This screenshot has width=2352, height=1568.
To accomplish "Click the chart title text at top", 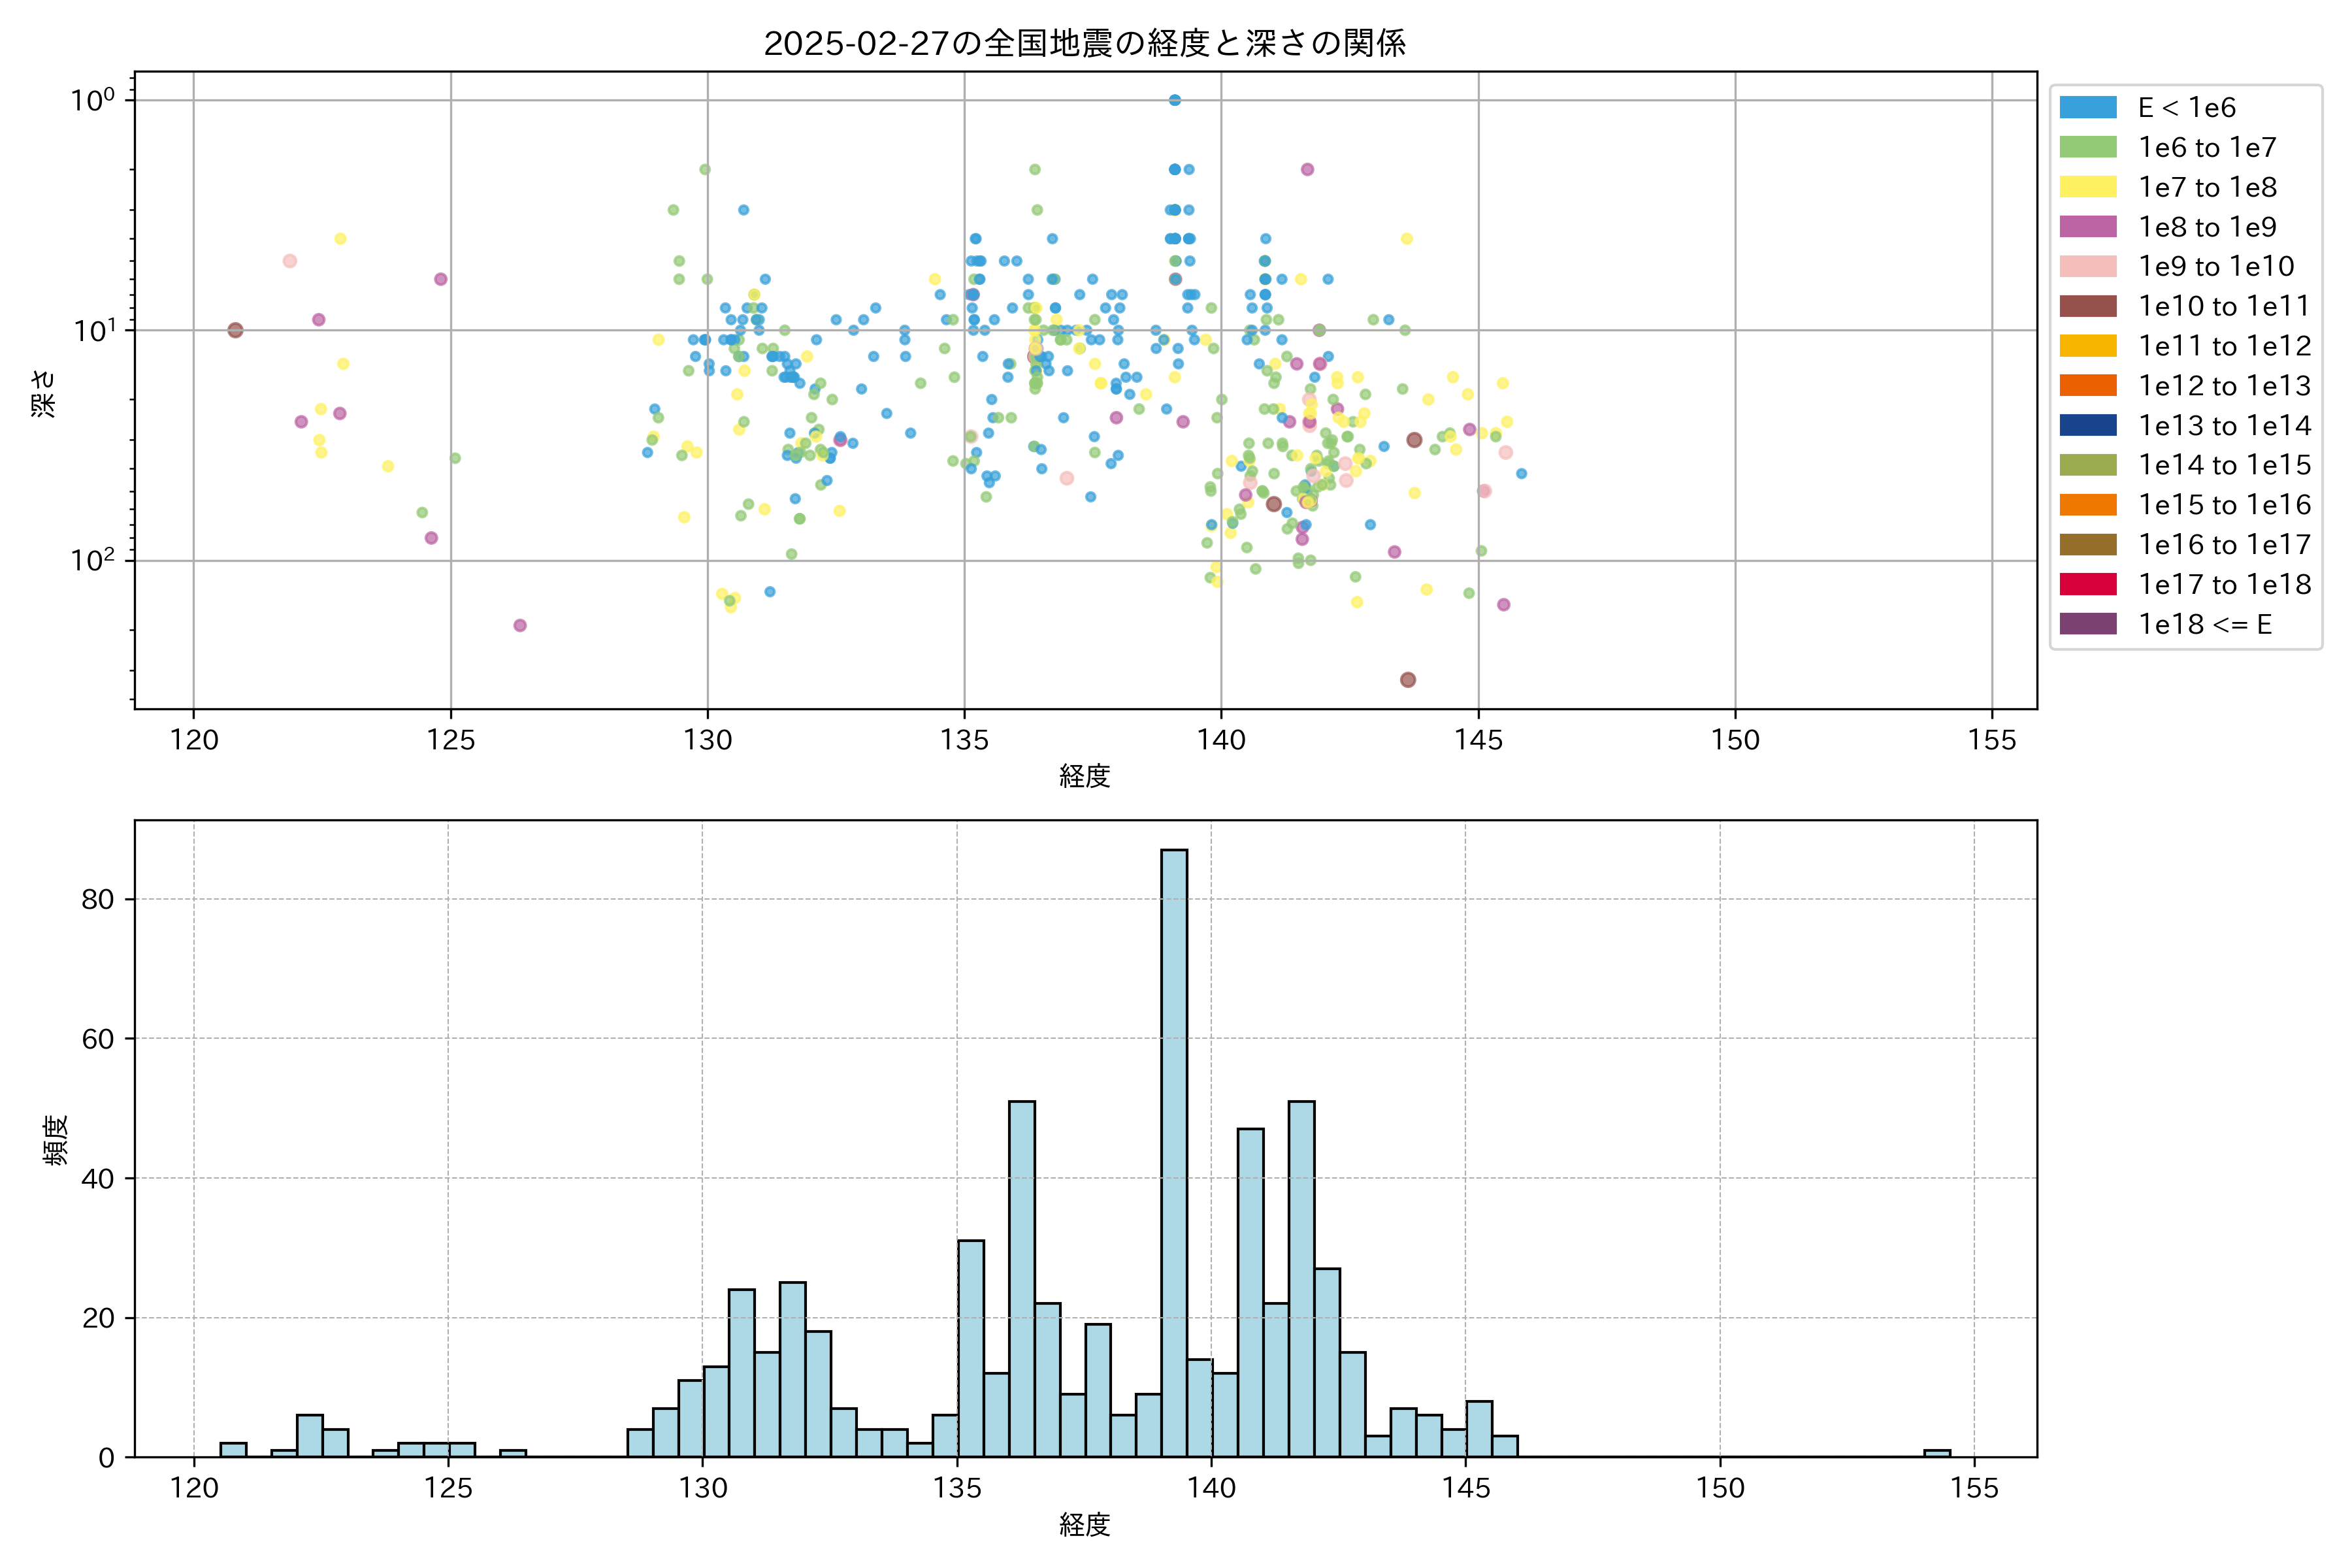I will tap(1085, 43).
